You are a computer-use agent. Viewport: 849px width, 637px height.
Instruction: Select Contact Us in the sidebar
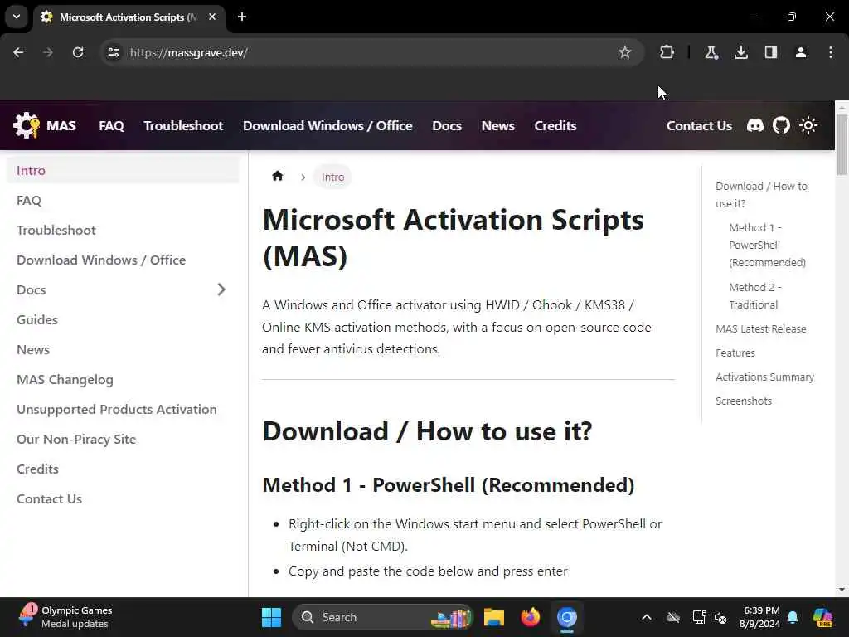click(x=123, y=498)
